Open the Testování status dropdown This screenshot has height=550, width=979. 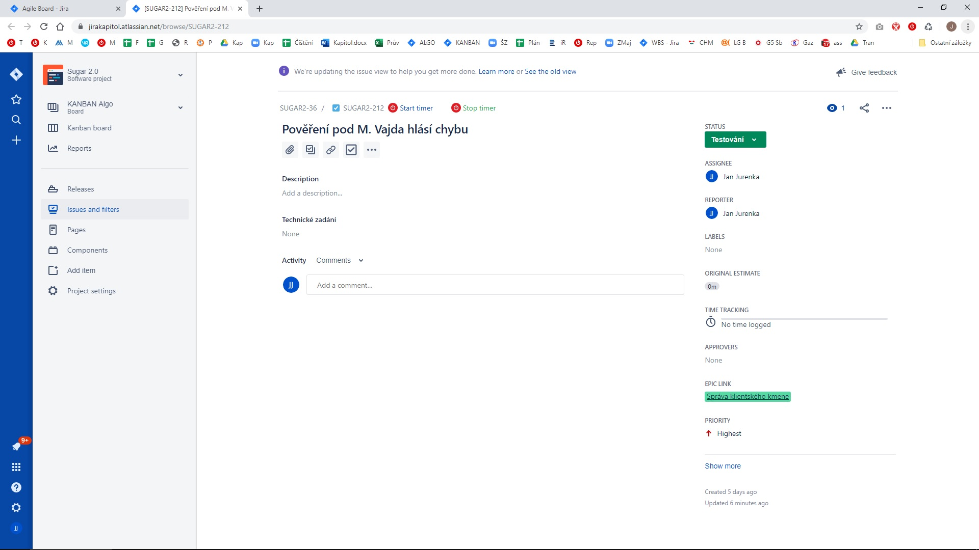(734, 139)
